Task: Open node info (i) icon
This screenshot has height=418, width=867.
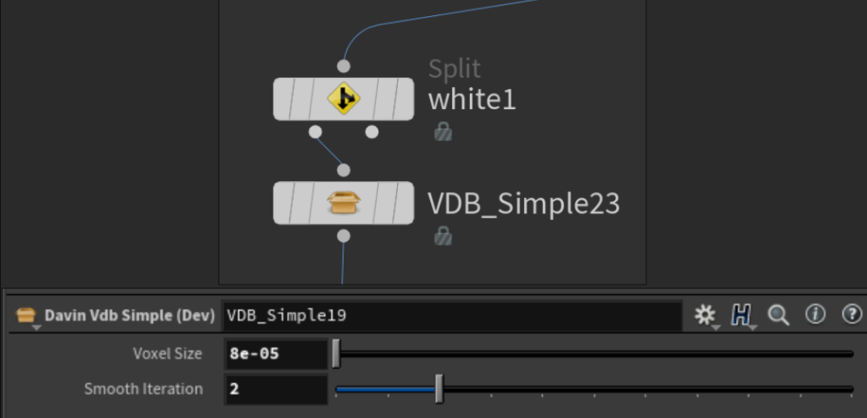Action: point(815,315)
